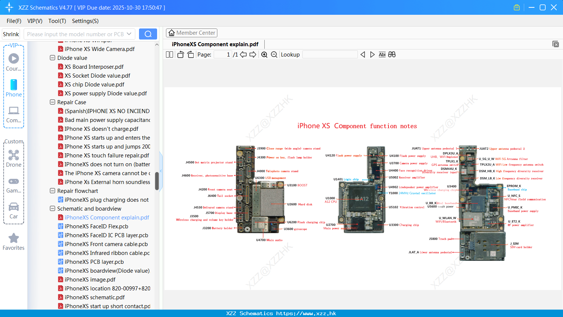Screen dimensions: 563x317
Task: Collapse the Schematic and boardview folder
Action: pos(52,208)
